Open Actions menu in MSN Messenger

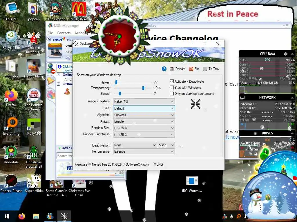click(80, 33)
